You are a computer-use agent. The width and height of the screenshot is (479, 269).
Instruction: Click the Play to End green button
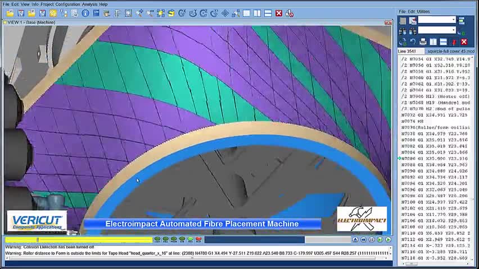[388, 240]
